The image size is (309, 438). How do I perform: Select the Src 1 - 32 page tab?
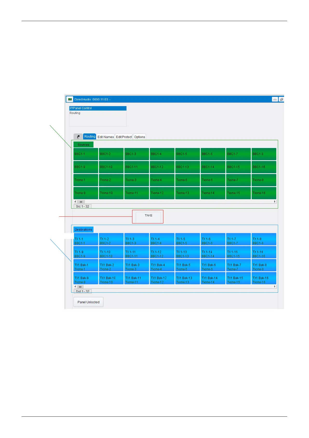click(83, 206)
